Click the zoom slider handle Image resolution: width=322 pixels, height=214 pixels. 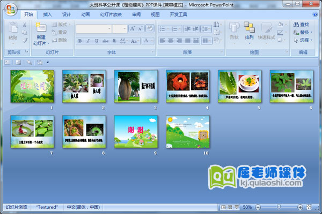tap(279, 207)
